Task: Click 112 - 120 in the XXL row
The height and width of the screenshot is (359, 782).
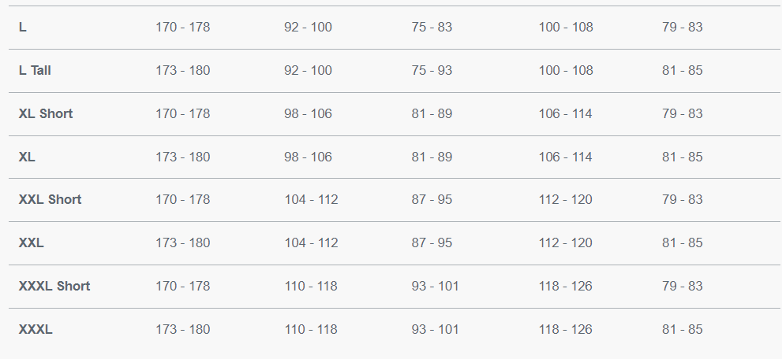Action: [565, 242]
